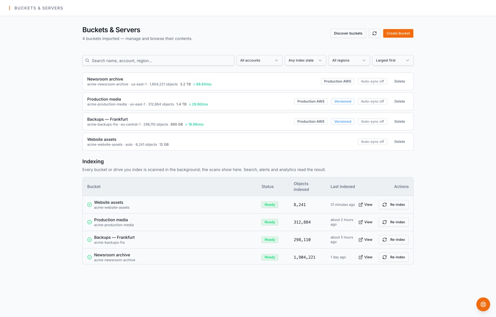Click Production AWS tag on Backups — Frankfurt
Image resolution: width=496 pixels, height=317 pixels.
click(x=311, y=122)
